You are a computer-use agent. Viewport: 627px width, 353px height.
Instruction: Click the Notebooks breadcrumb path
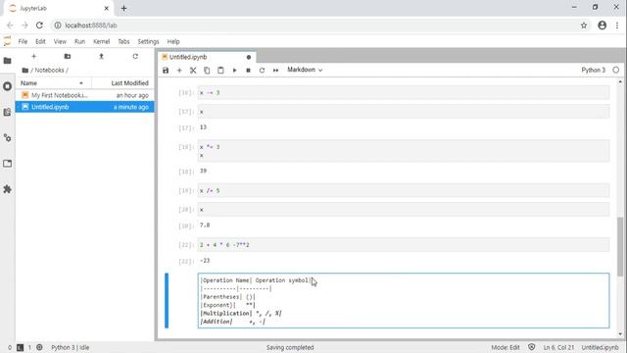[49, 70]
